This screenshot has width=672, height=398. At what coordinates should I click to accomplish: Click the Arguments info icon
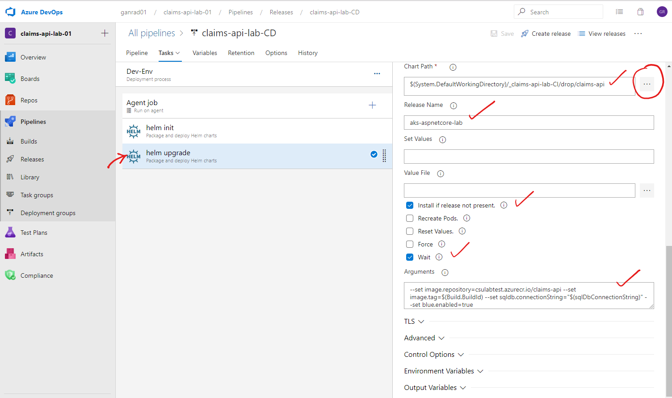coord(445,272)
